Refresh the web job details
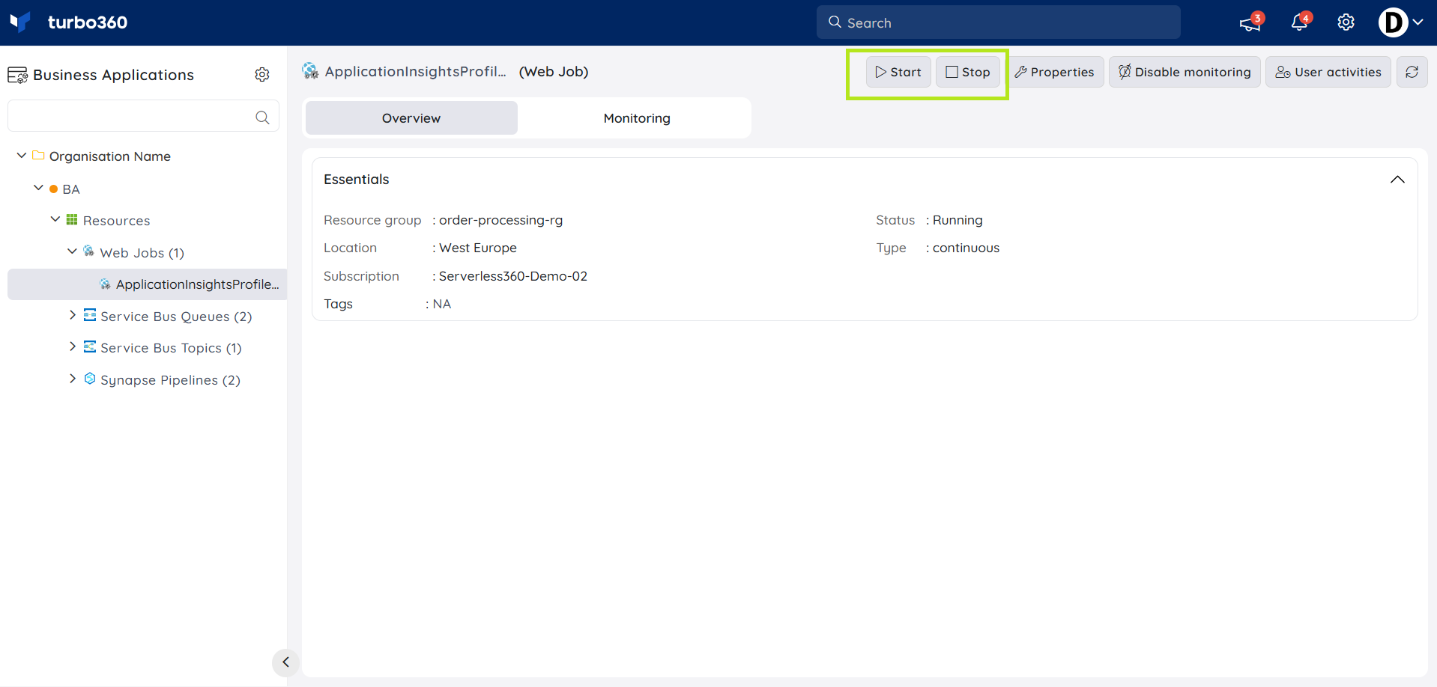 tap(1412, 72)
